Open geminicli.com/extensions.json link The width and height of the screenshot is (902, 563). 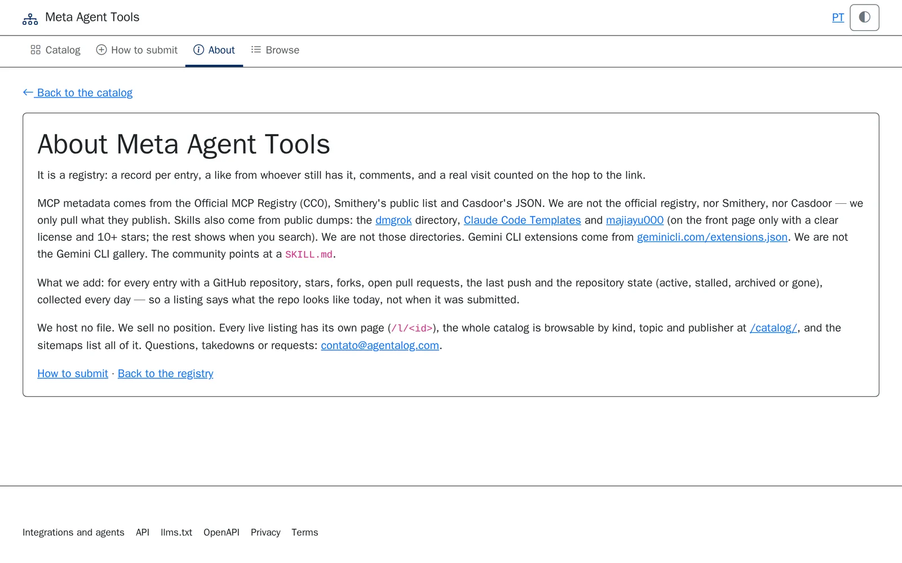click(x=712, y=237)
